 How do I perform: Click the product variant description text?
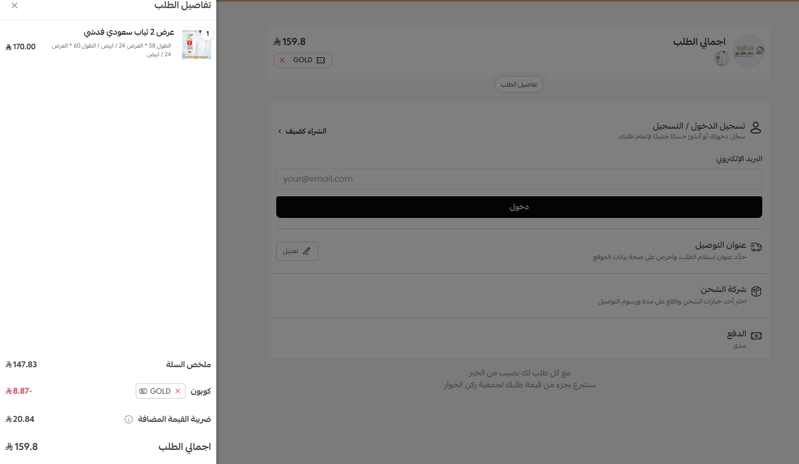tap(111, 50)
